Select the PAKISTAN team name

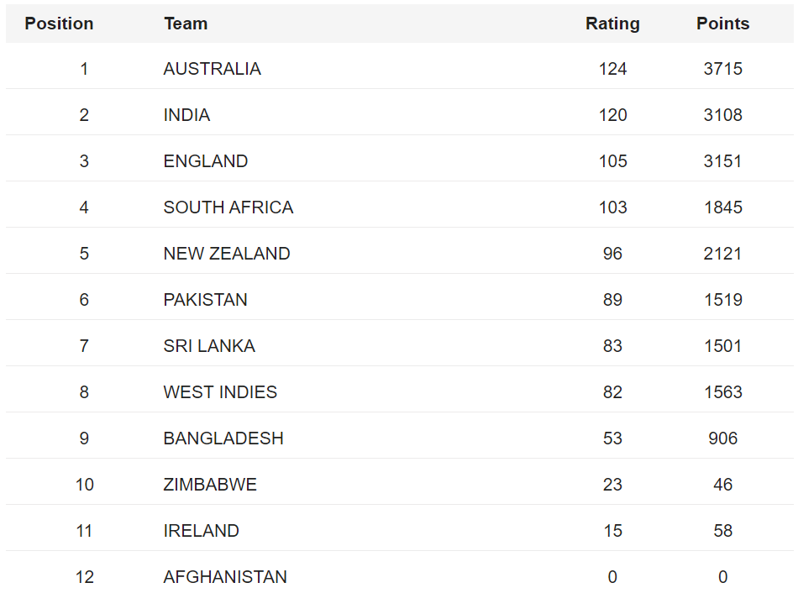pos(205,300)
